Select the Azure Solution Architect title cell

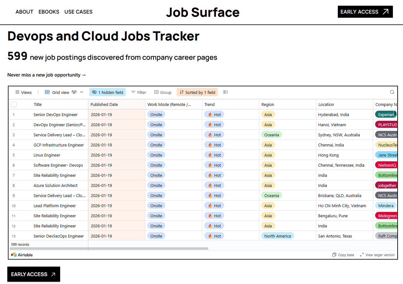55,185
